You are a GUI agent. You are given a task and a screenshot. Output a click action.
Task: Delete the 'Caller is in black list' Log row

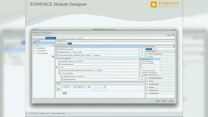tap(142, 77)
